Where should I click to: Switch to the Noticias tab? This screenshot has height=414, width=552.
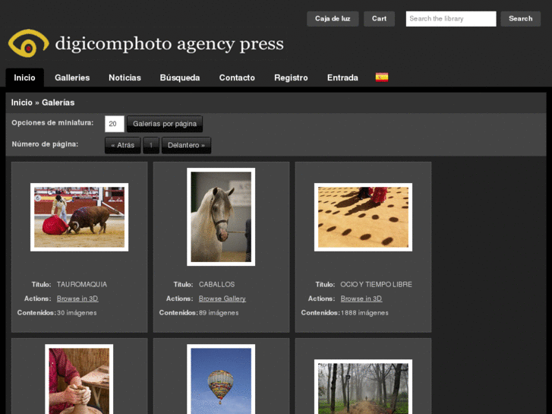click(x=125, y=77)
